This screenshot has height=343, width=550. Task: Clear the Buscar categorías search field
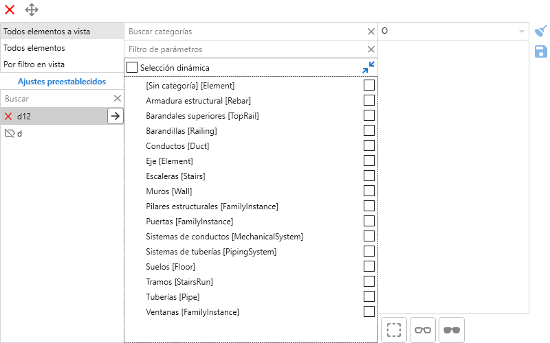point(371,32)
